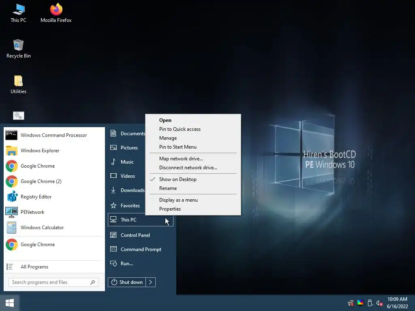Click the gear settings file icon on desktop
This screenshot has height=311, width=415.
point(19,115)
